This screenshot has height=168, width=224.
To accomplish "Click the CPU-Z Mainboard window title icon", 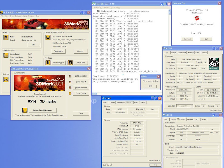I will click(164, 115).
